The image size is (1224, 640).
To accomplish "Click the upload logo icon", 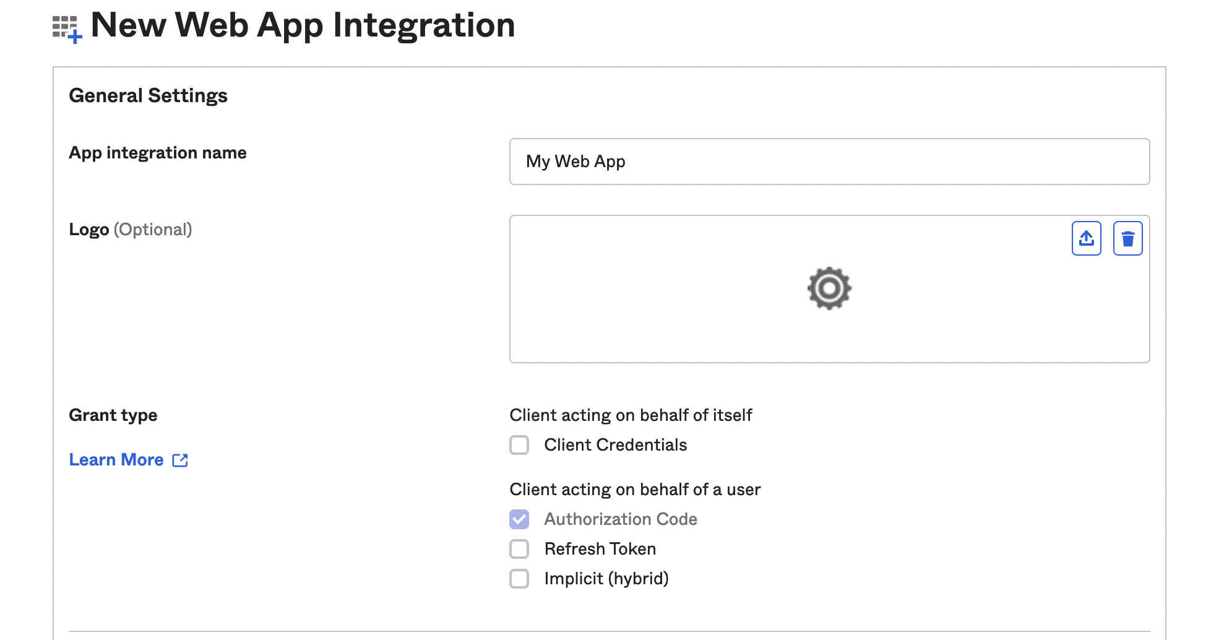I will point(1086,238).
